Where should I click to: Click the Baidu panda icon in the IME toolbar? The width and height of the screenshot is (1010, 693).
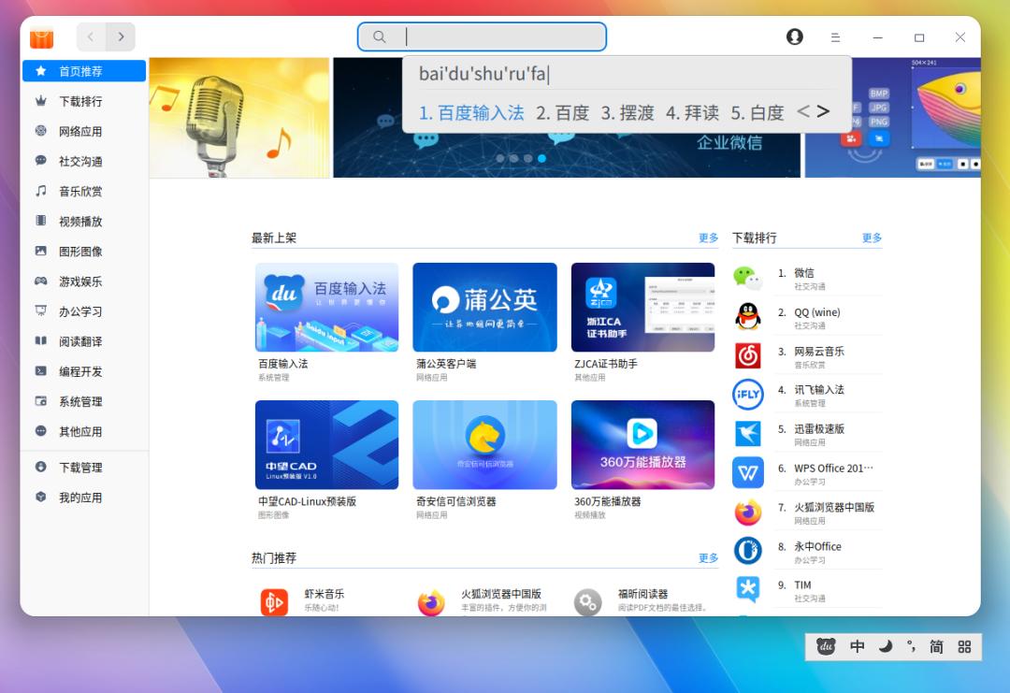click(x=824, y=646)
